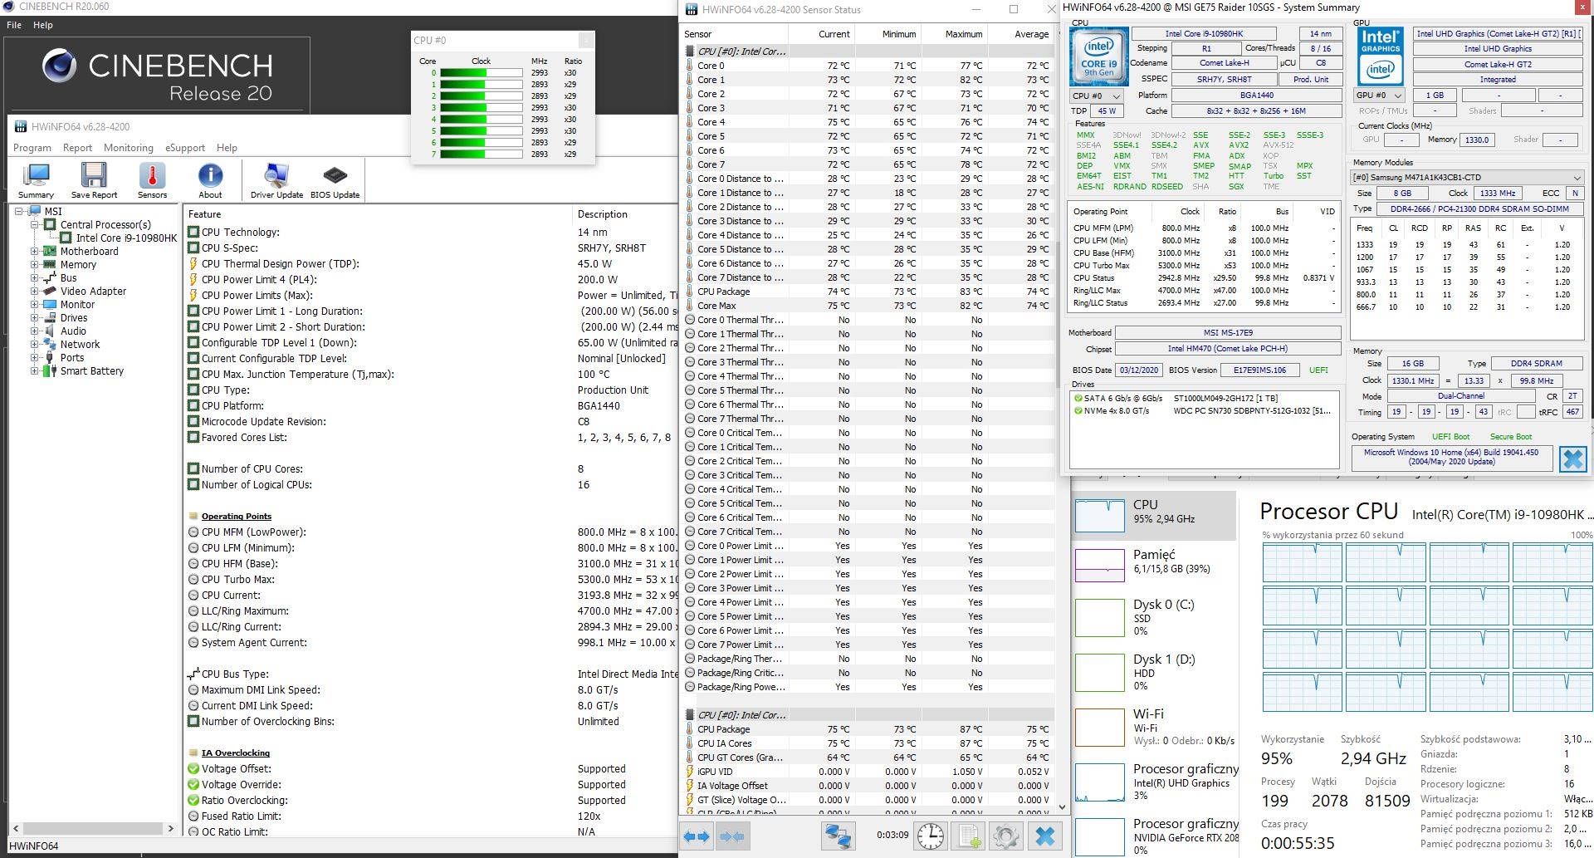1594x858 pixels.
Task: Open sensor settings gear icon
Action: pyautogui.click(x=1005, y=836)
